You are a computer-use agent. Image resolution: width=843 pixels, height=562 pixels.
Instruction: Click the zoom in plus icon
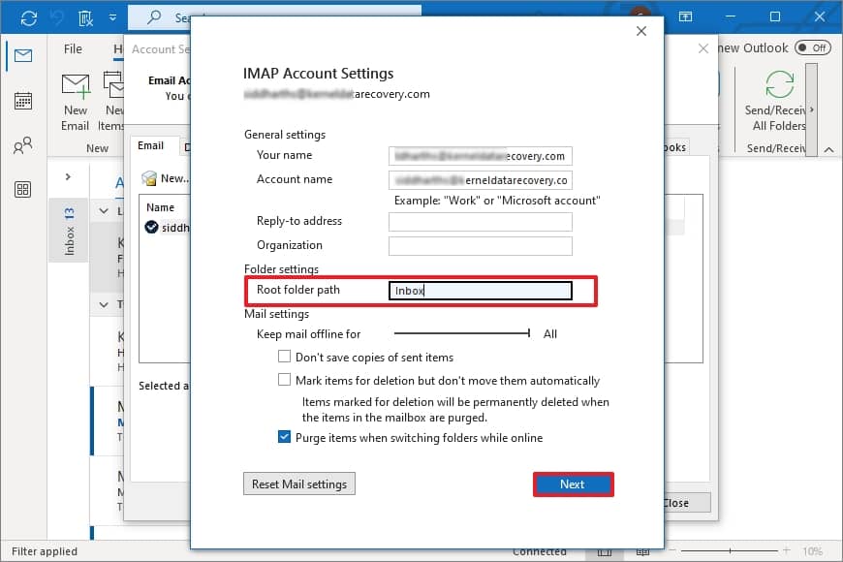coord(786,550)
